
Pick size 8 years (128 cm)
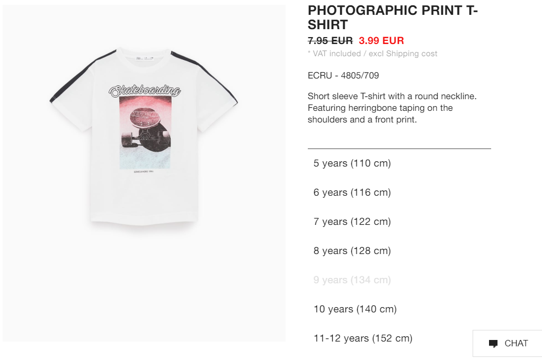(x=352, y=251)
